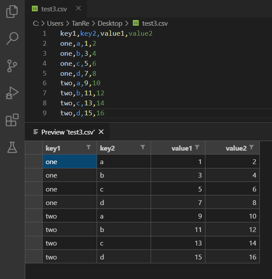Switch to Preview 'test3.csv' tab
Screen dimensions: 272x279
click(67, 132)
